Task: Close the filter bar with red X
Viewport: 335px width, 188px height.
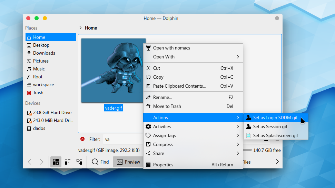Action: 82,139
